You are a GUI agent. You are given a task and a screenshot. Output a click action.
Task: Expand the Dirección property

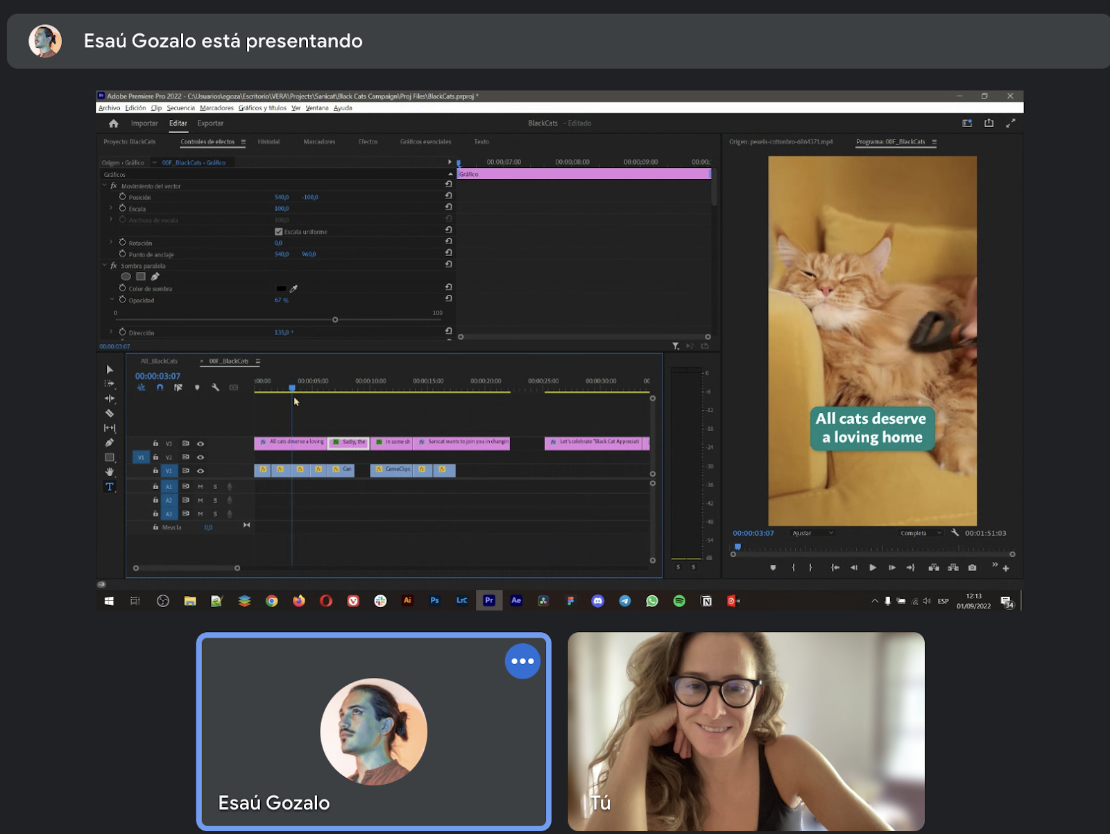[111, 332]
